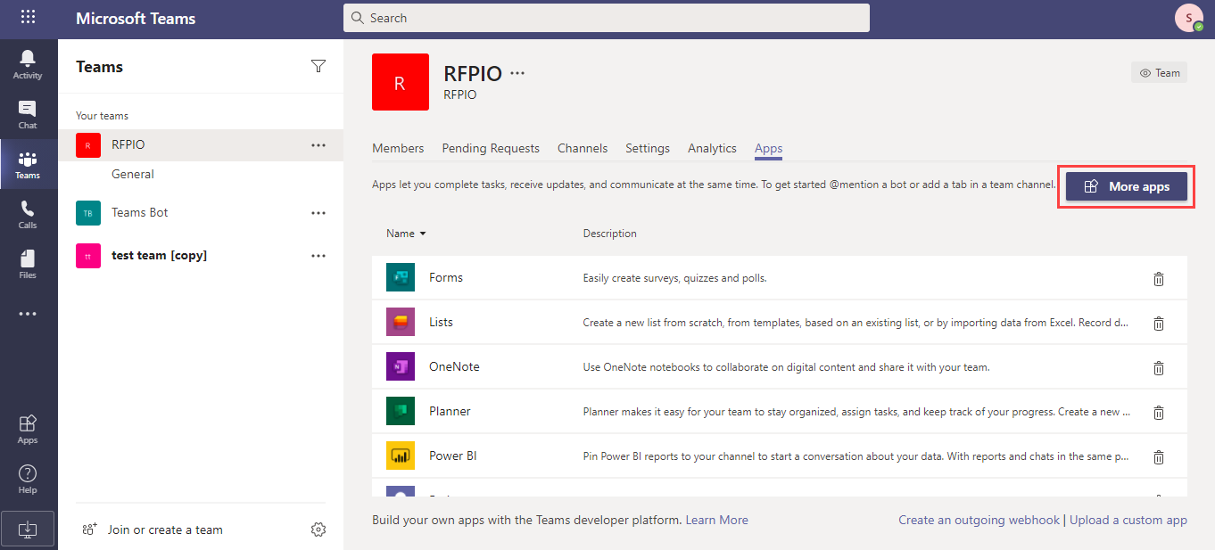Open more options for RFPIO in team list

tap(318, 145)
